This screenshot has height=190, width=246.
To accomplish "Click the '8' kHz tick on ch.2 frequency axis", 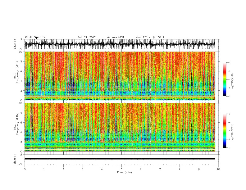I will [22, 113].
